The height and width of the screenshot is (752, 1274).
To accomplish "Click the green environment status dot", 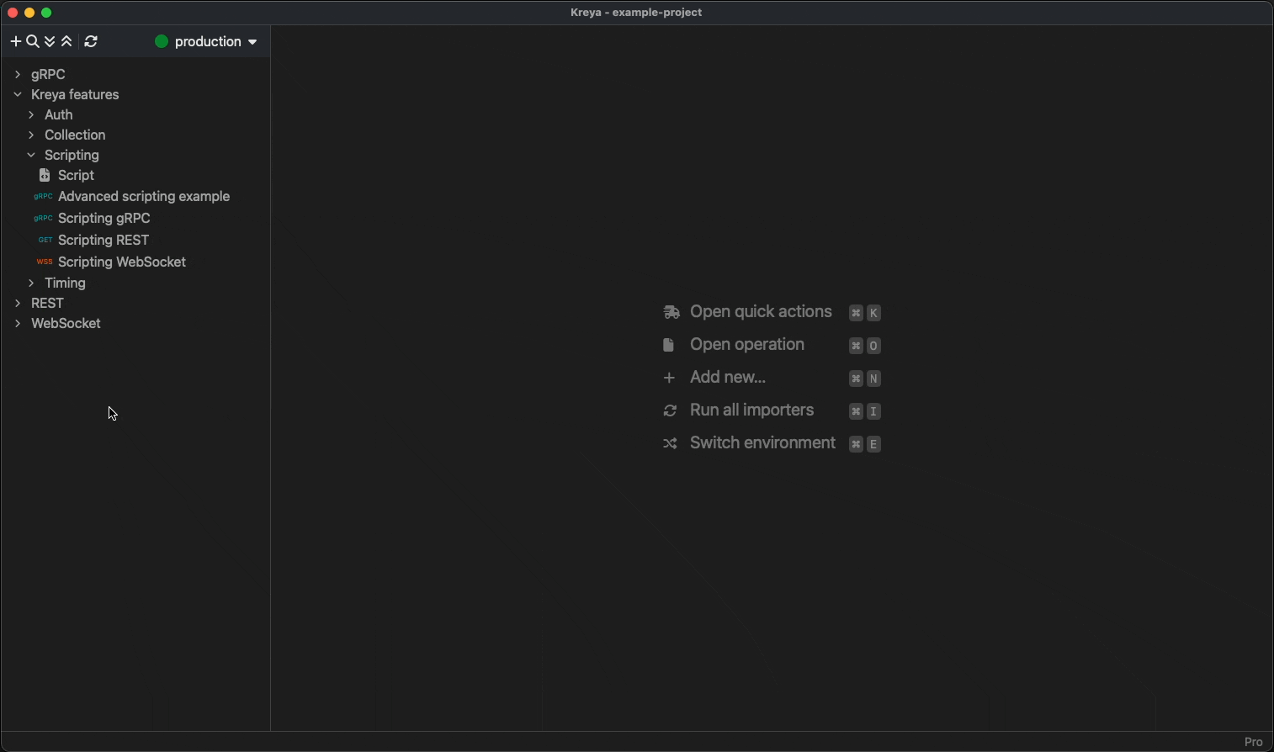I will click(162, 42).
